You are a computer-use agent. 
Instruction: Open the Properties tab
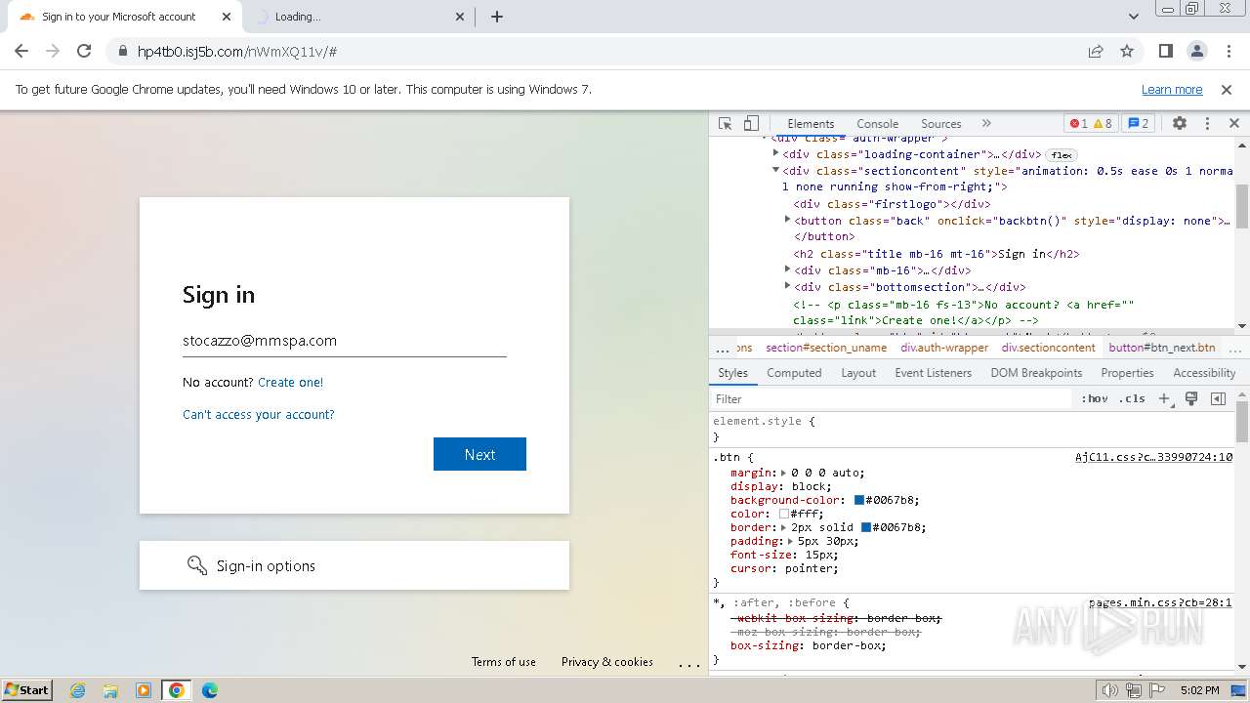(x=1127, y=373)
